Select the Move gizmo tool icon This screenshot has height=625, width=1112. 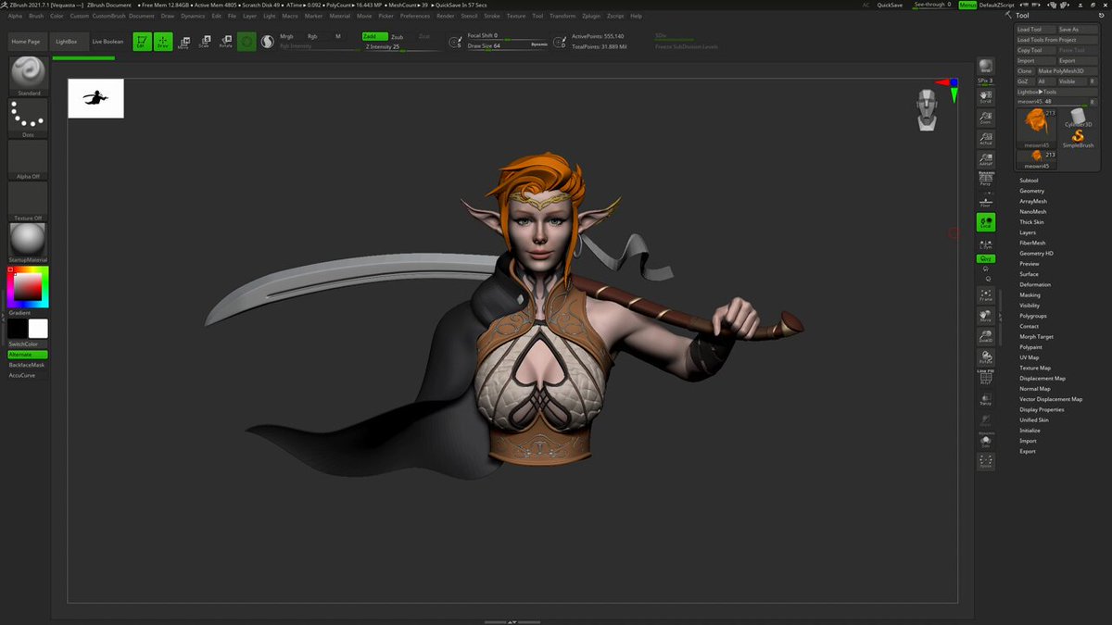pyautogui.click(x=183, y=42)
